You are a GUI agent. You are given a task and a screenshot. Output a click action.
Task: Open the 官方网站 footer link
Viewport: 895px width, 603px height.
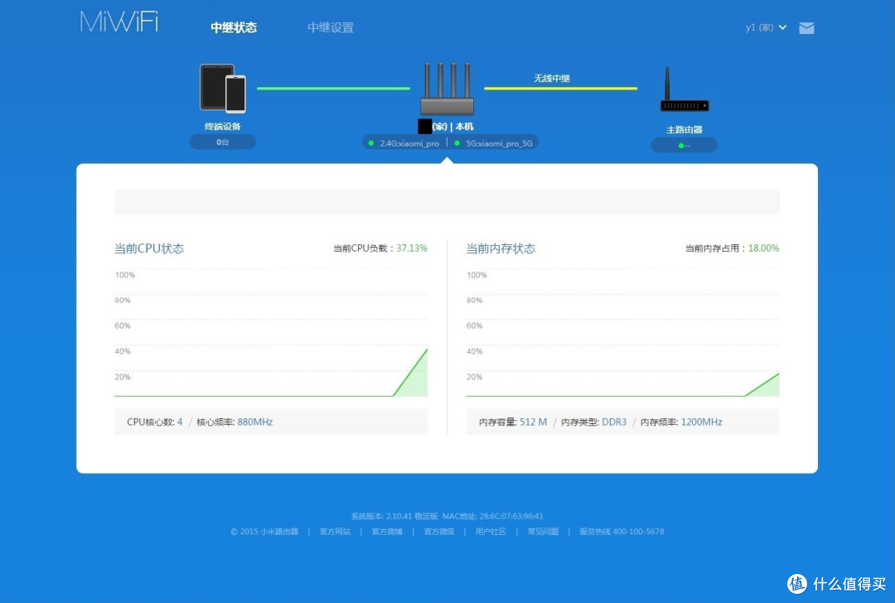point(335,532)
